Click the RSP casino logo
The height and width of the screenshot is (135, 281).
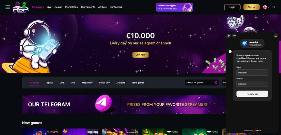point(21,7)
